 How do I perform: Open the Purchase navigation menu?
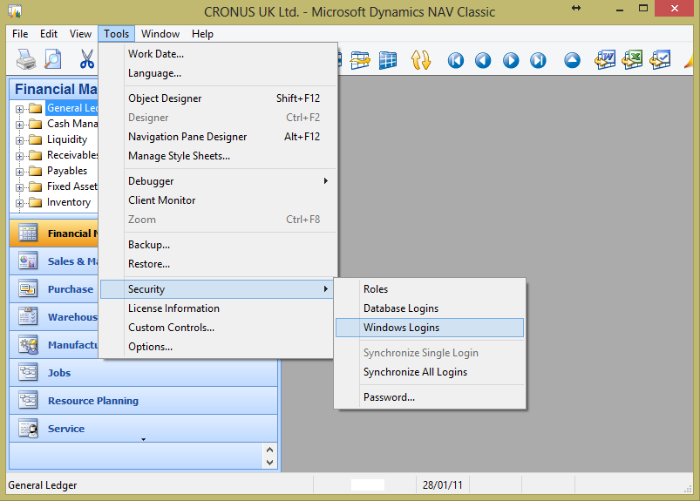pos(54,289)
